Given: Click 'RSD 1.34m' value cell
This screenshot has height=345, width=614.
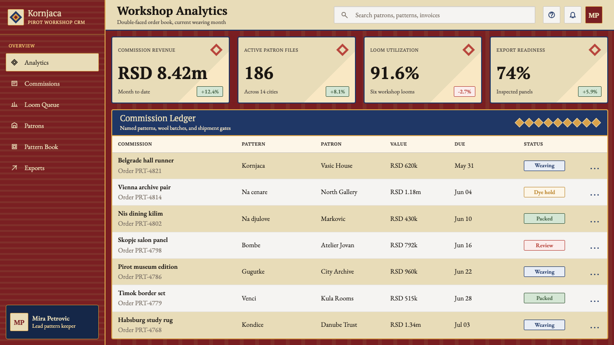Looking at the screenshot, I should click(x=406, y=325).
